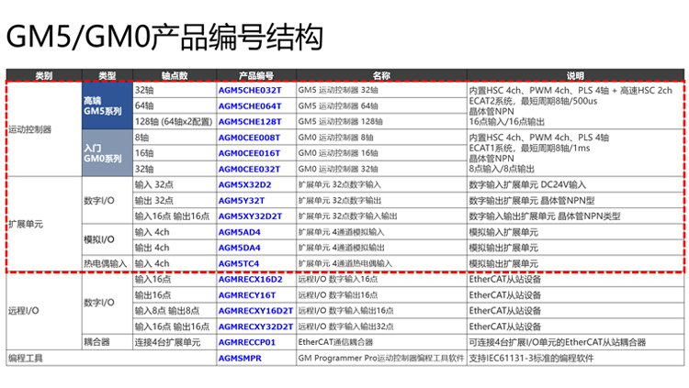The height and width of the screenshot is (388, 689).
Task: Select the AGMSMPR programming tool link
Action: coord(240,359)
